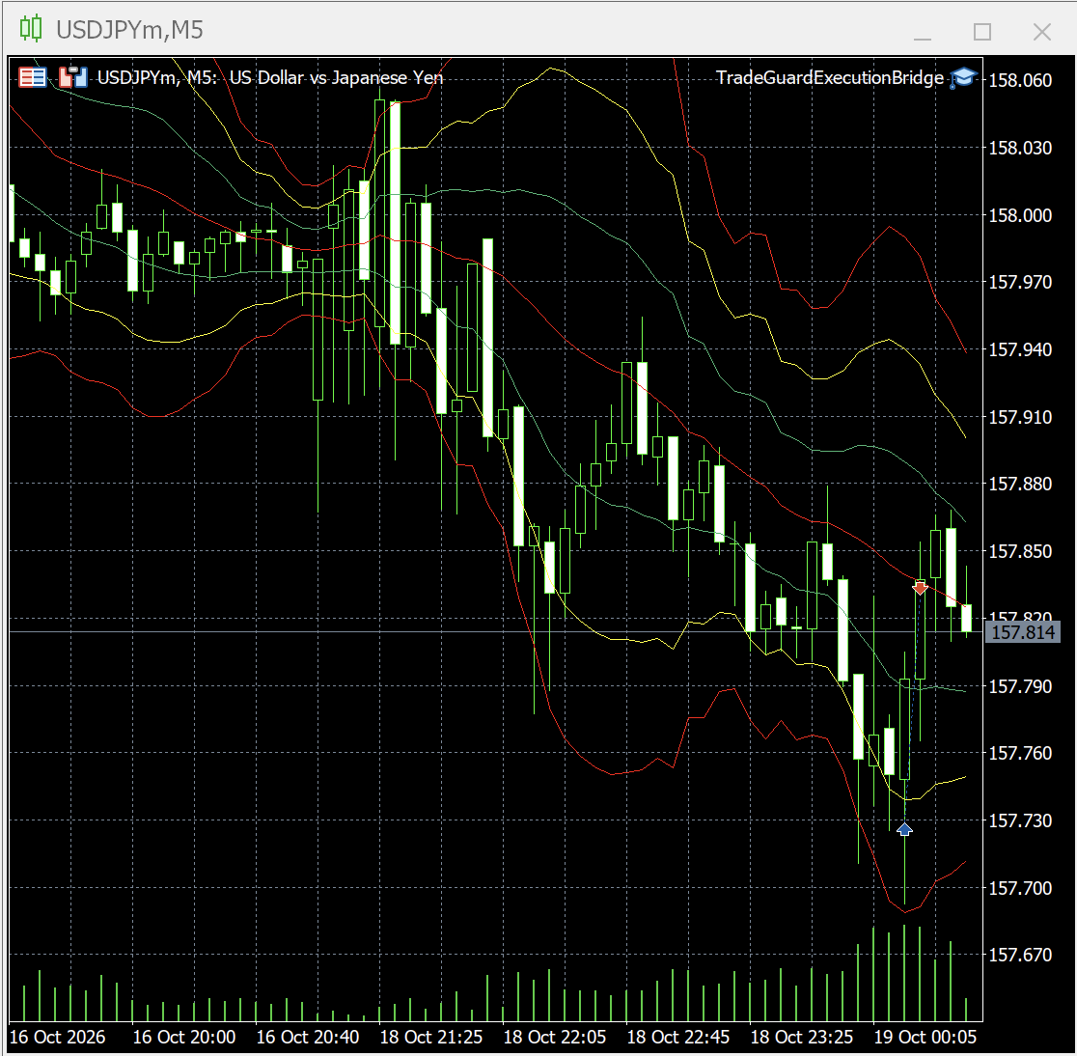This screenshot has width=1077, height=1056.
Task: Click the TradeGuardExecutionBridge expert name
Action: coord(830,77)
